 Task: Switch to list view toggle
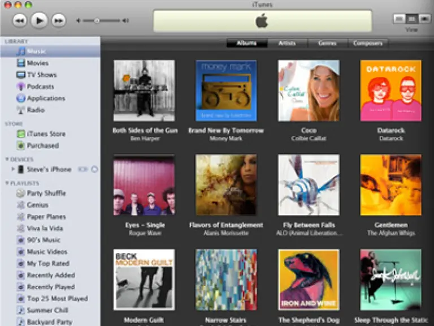pos(400,19)
